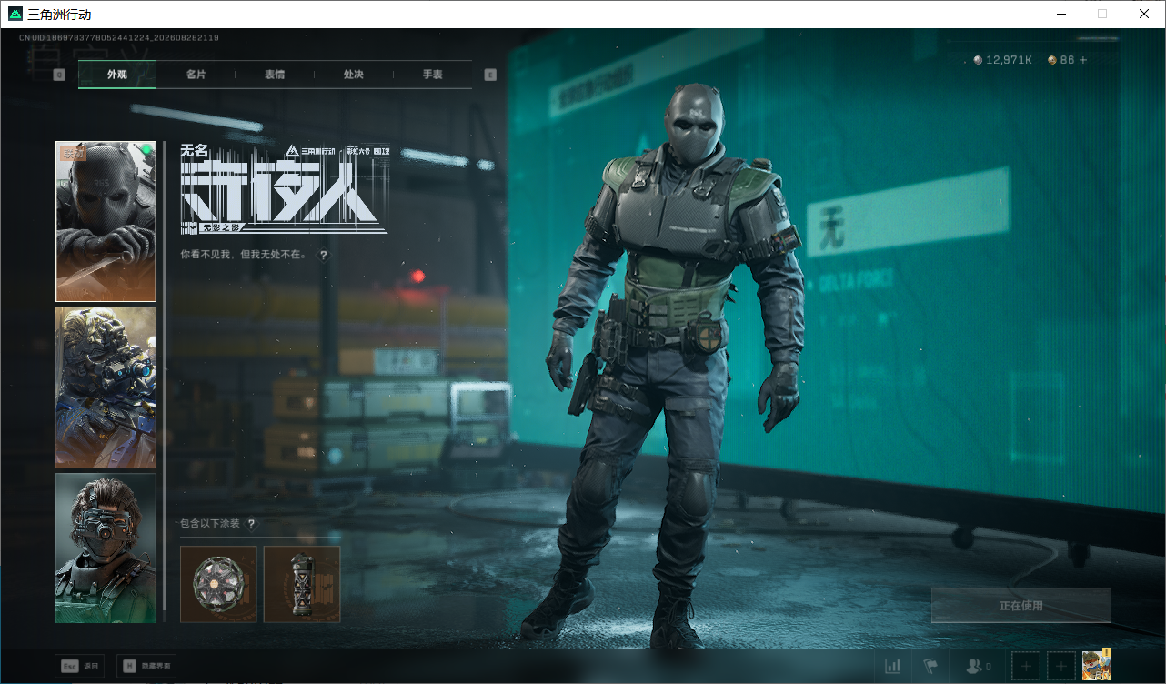Screen dimensions: 1166x684
Task: Click the CN UID text at top
Action: pos(119,38)
